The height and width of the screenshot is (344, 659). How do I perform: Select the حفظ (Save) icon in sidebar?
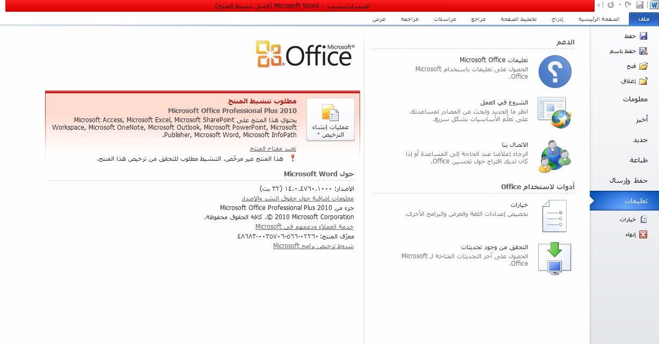(643, 36)
